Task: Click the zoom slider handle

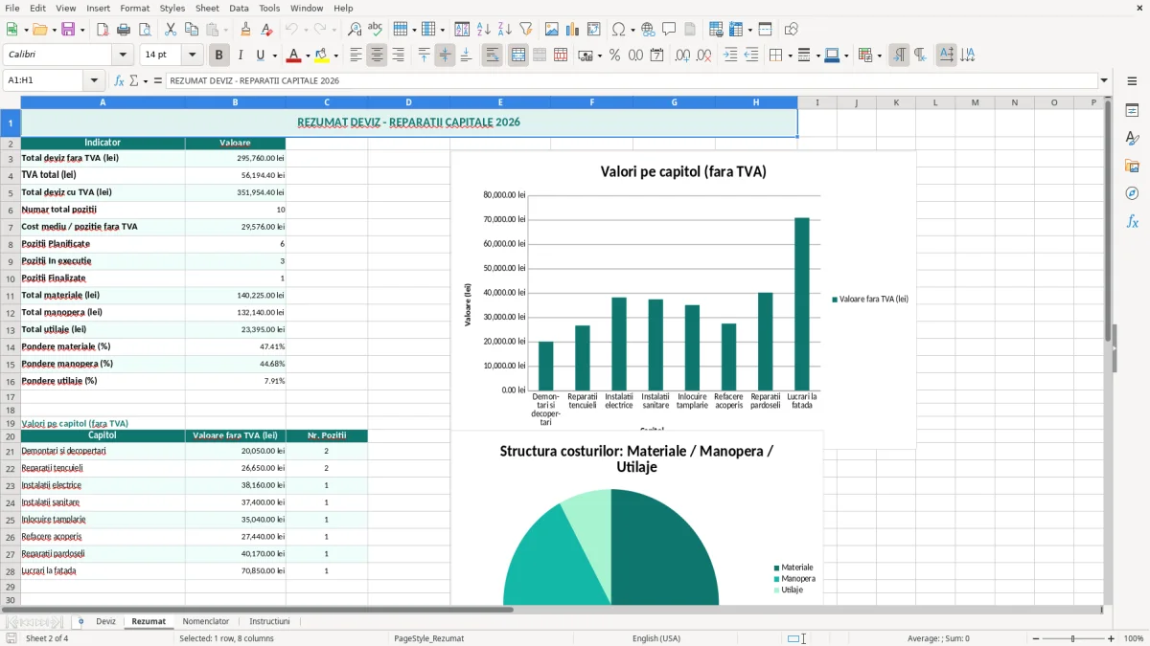Action: [x=1072, y=638]
